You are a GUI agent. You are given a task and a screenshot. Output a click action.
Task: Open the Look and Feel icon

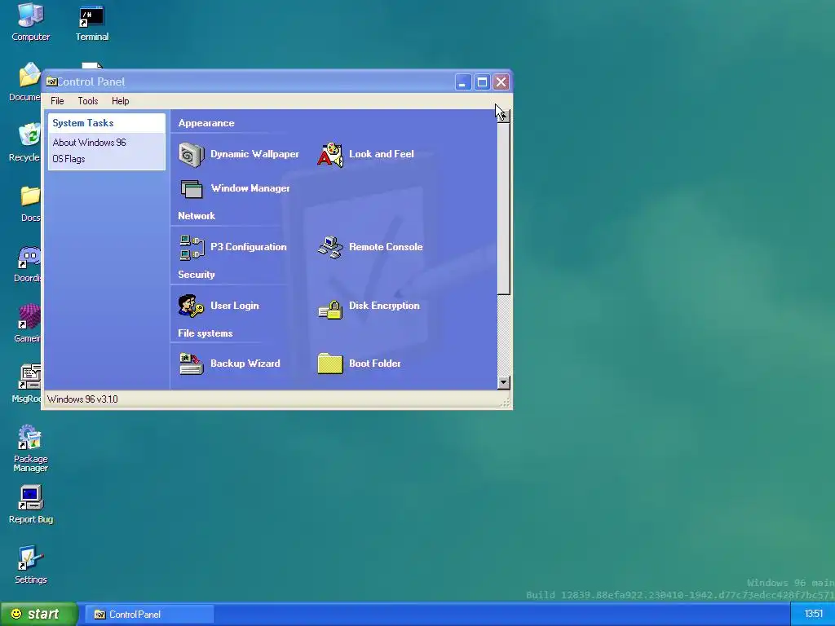click(x=330, y=155)
